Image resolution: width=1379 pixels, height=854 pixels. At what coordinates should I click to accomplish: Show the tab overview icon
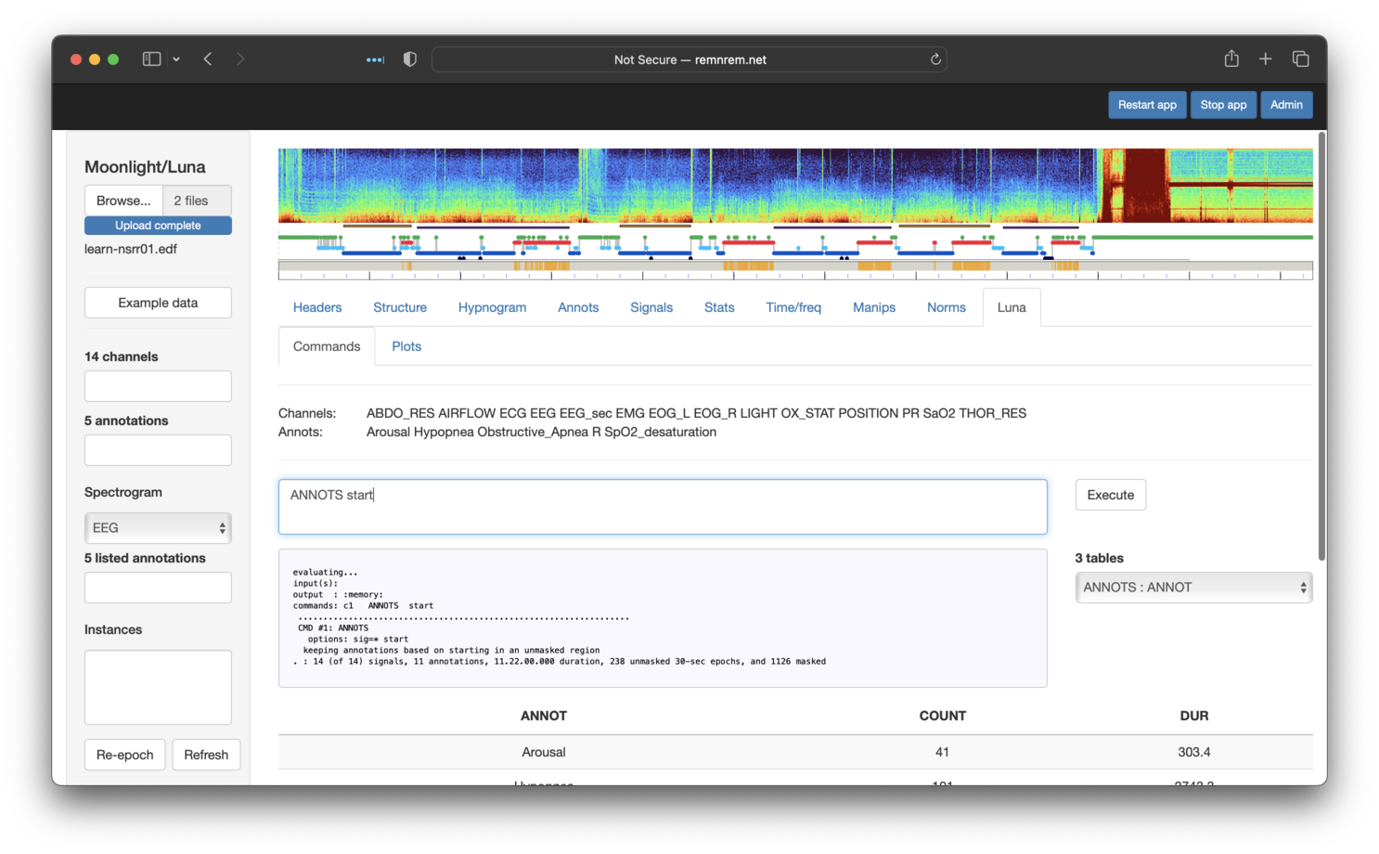(1300, 59)
